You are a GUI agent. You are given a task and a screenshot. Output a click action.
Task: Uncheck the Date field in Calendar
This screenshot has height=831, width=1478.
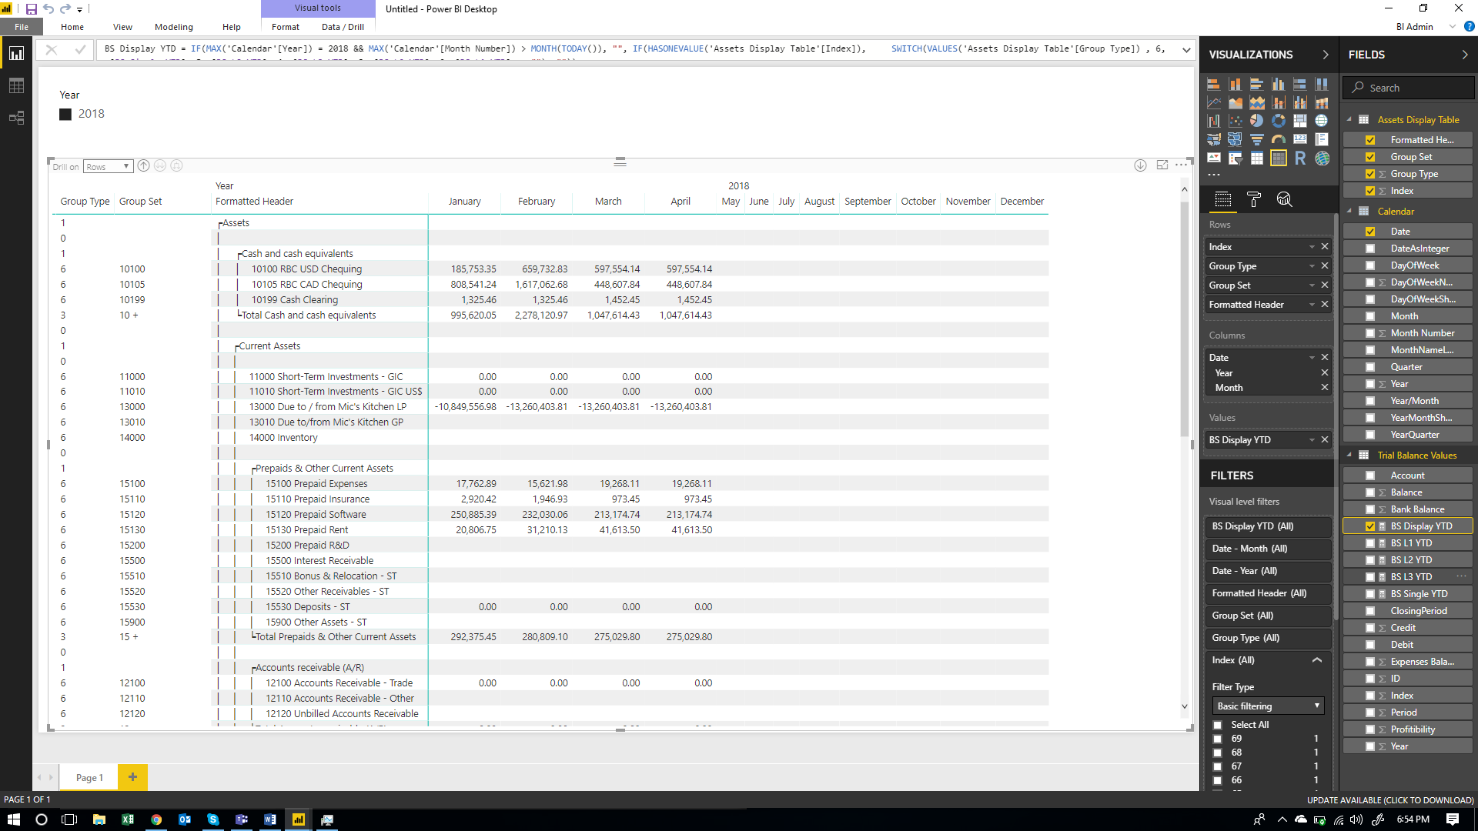coord(1370,232)
